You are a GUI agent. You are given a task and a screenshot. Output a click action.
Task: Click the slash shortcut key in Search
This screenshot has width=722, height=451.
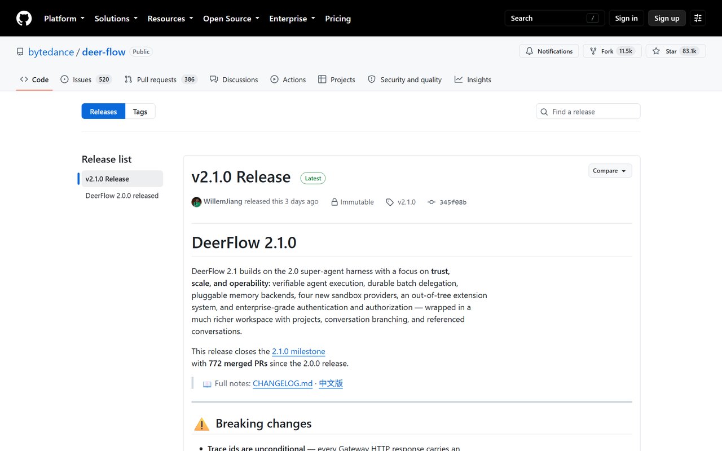tap(592, 18)
